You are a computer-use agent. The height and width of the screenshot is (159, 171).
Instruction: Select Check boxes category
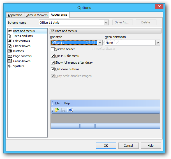pyautogui.click(x=22, y=46)
